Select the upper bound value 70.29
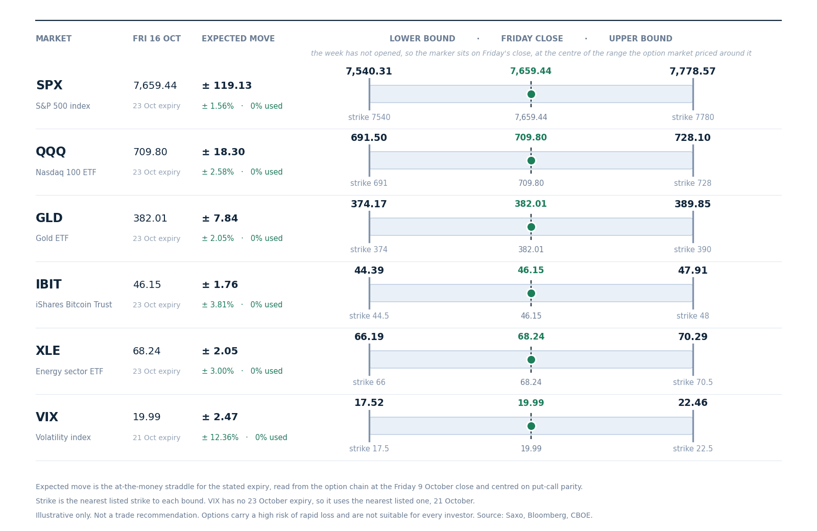The height and width of the screenshot is (531, 817). coord(693,337)
